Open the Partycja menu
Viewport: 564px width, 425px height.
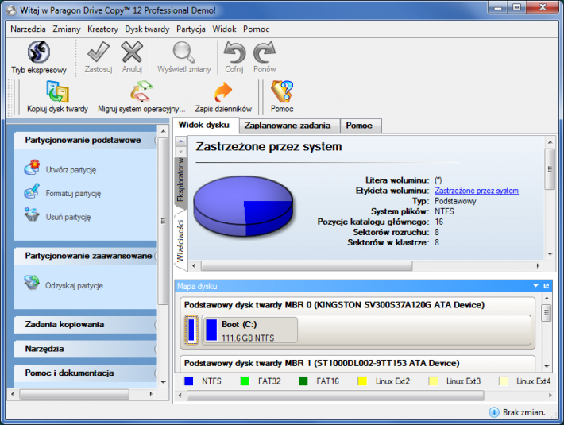191,29
